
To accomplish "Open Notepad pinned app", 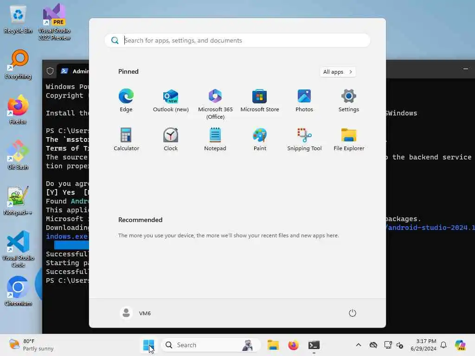I will tap(215, 140).
